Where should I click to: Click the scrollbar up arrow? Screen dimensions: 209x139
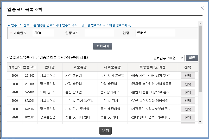pyautogui.click(x=200, y=23)
